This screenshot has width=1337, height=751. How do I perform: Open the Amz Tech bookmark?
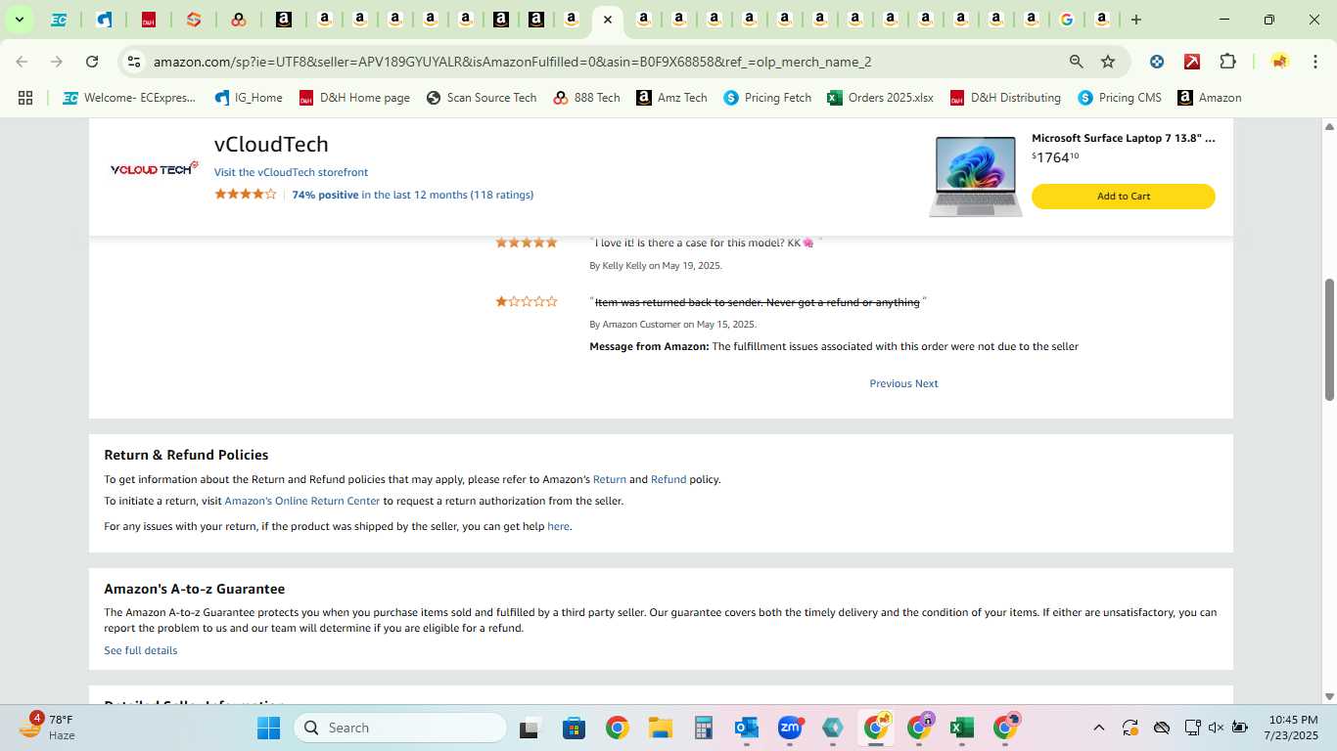672,98
